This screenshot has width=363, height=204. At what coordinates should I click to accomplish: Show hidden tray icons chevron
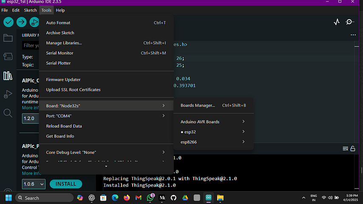[303, 198]
